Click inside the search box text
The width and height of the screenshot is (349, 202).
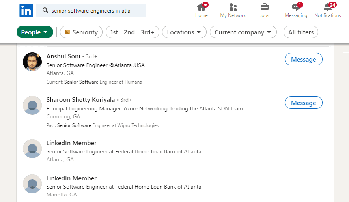[91, 11]
